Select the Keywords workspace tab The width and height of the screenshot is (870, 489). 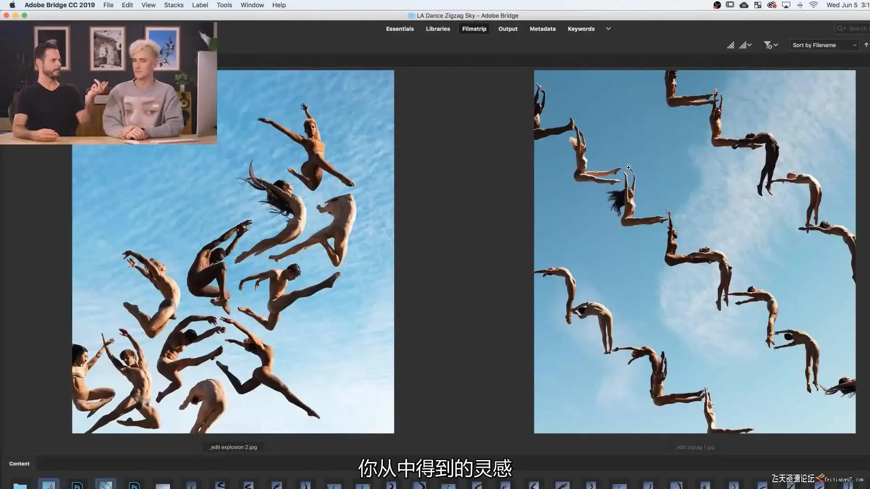click(x=581, y=29)
